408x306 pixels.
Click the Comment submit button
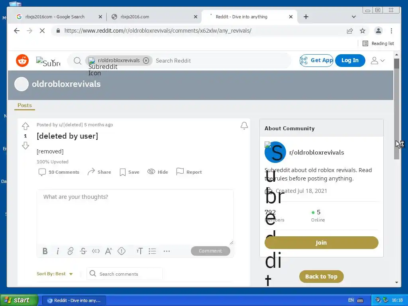(x=210, y=251)
